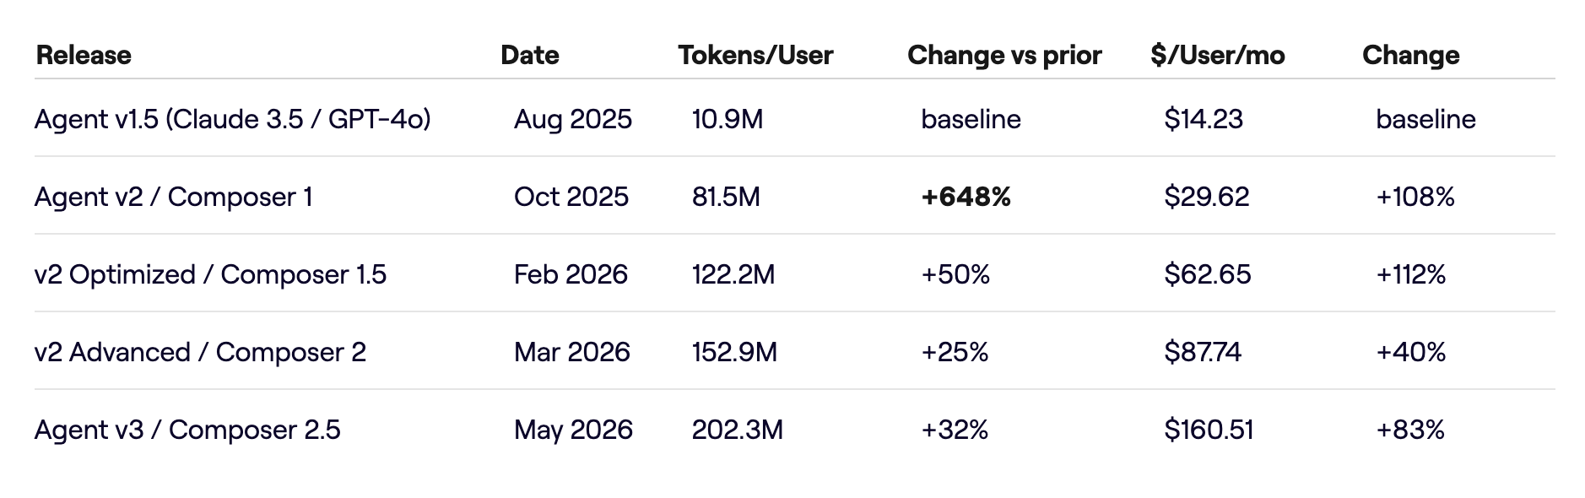Click the $160.51 price cell
This screenshot has width=1585, height=498.
[1209, 430]
